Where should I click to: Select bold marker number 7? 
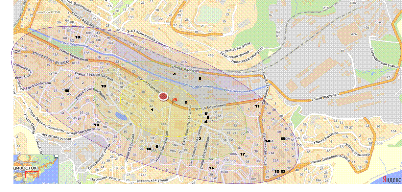(x=200, y=139)
